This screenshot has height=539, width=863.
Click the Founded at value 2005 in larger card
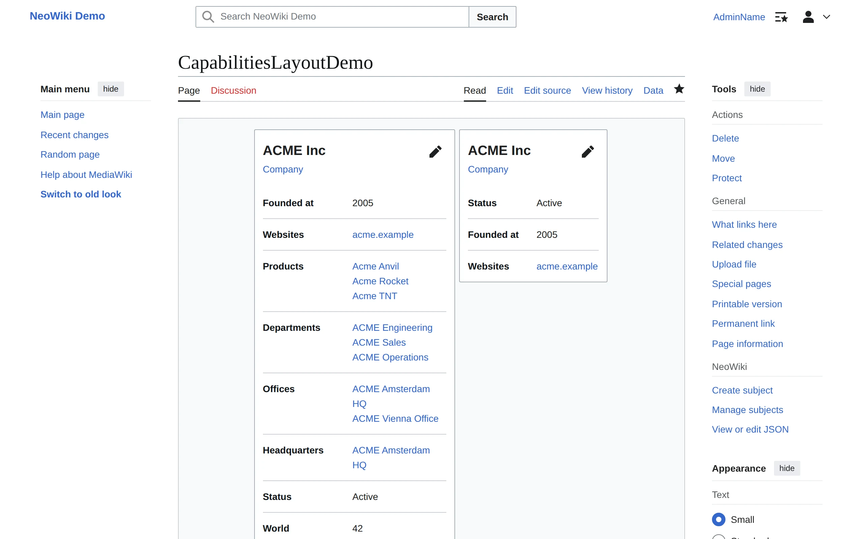[x=363, y=203]
